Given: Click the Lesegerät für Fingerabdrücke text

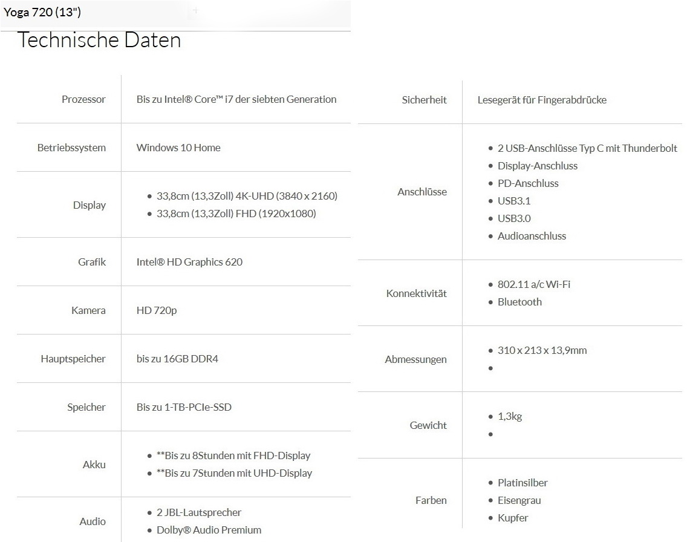Looking at the screenshot, I should tap(542, 100).
